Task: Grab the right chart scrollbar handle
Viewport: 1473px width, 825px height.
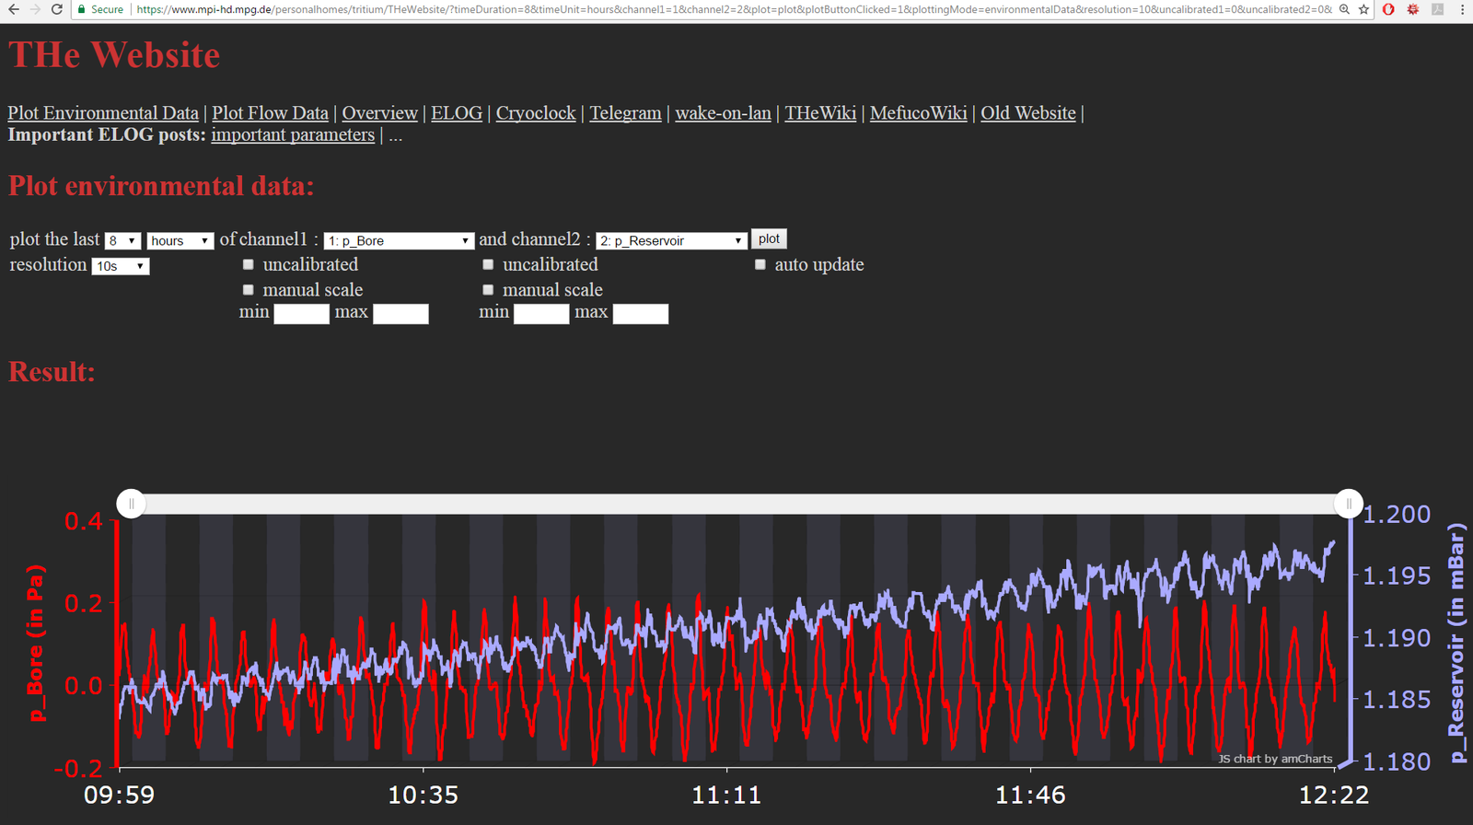Action: click(1349, 504)
